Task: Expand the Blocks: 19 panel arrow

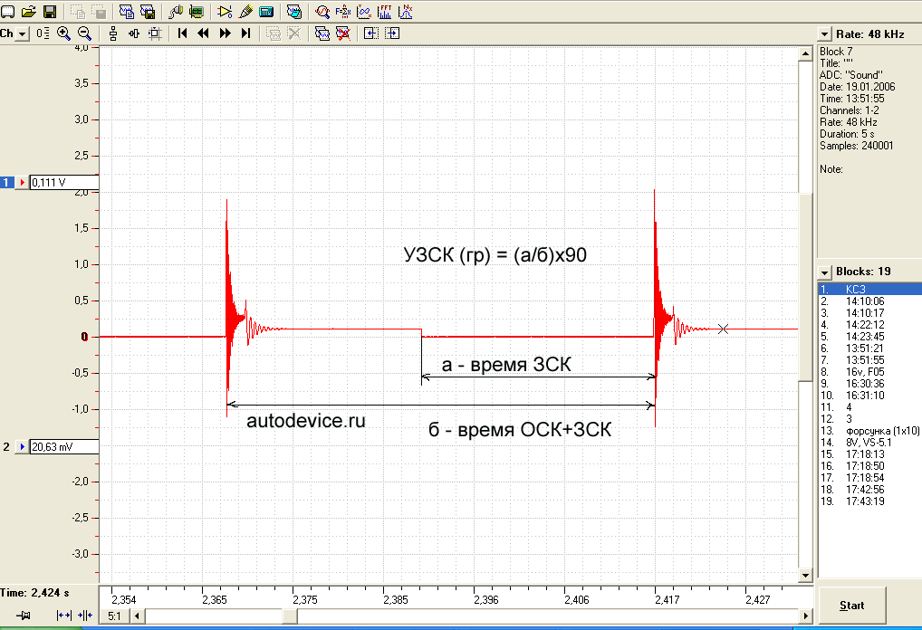Action: [824, 272]
